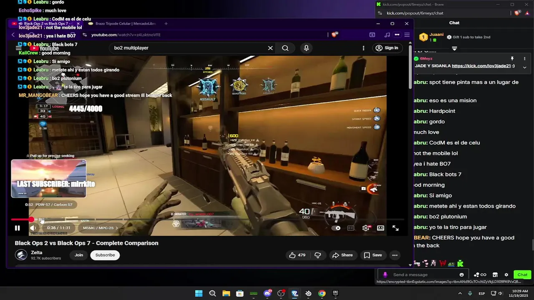Clear the bo2 multiplayer search text
Viewport: 534px width, 300px height.
pyautogui.click(x=270, y=48)
